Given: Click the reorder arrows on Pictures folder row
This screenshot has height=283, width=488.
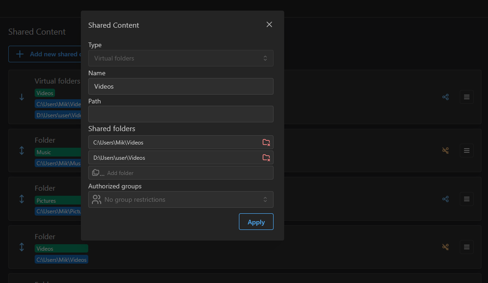Looking at the screenshot, I should pos(21,199).
